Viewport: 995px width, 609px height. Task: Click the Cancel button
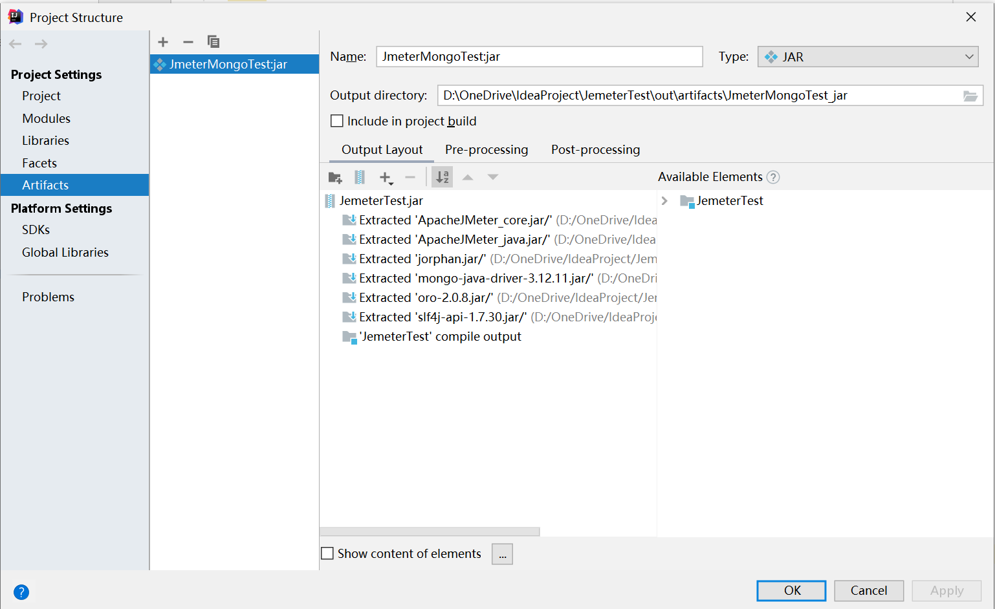[869, 590]
